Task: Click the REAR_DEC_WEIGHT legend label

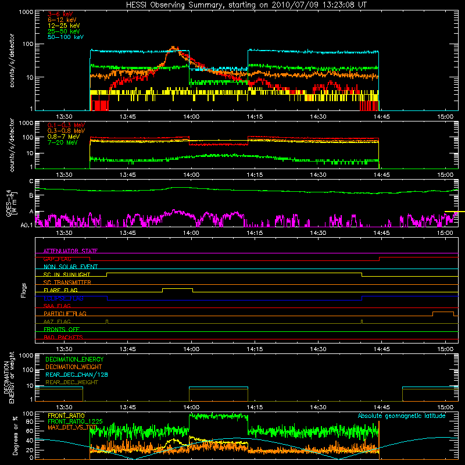Action: pyautogui.click(x=71, y=382)
